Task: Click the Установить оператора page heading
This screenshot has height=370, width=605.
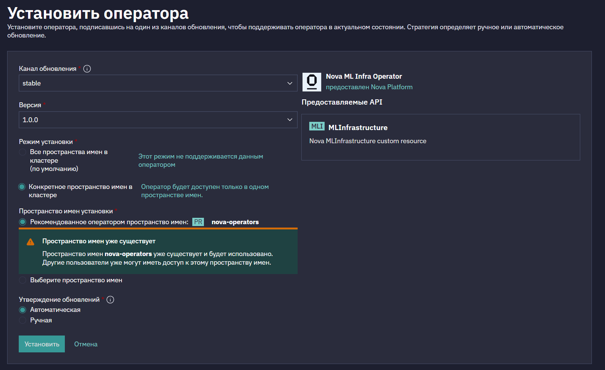Action: click(x=98, y=13)
